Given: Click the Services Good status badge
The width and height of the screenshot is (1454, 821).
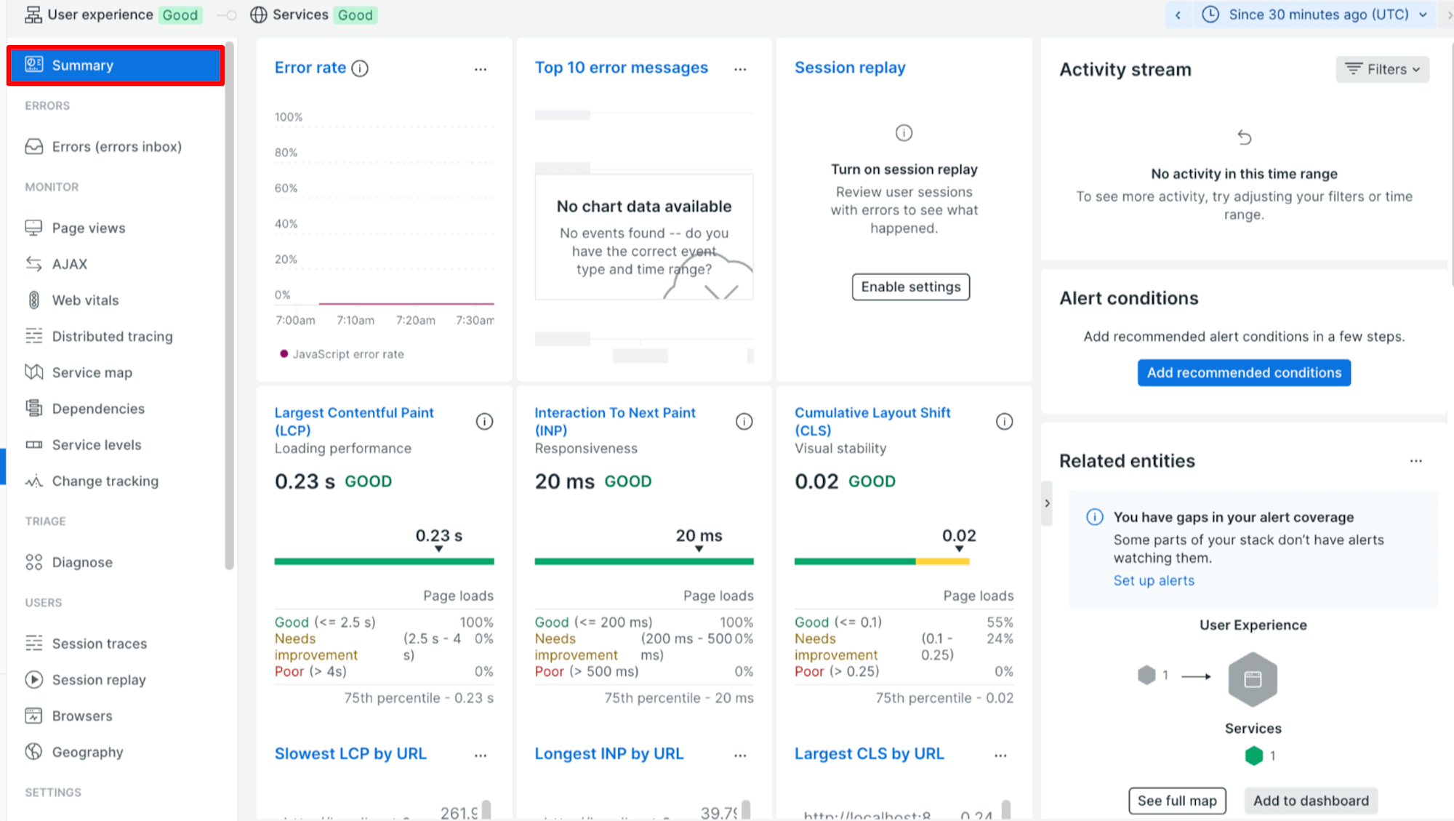Looking at the screenshot, I should point(356,15).
